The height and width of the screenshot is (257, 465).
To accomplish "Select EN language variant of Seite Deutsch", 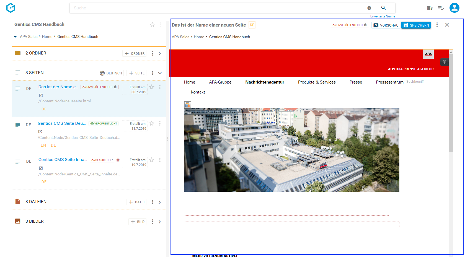I will click(43, 145).
